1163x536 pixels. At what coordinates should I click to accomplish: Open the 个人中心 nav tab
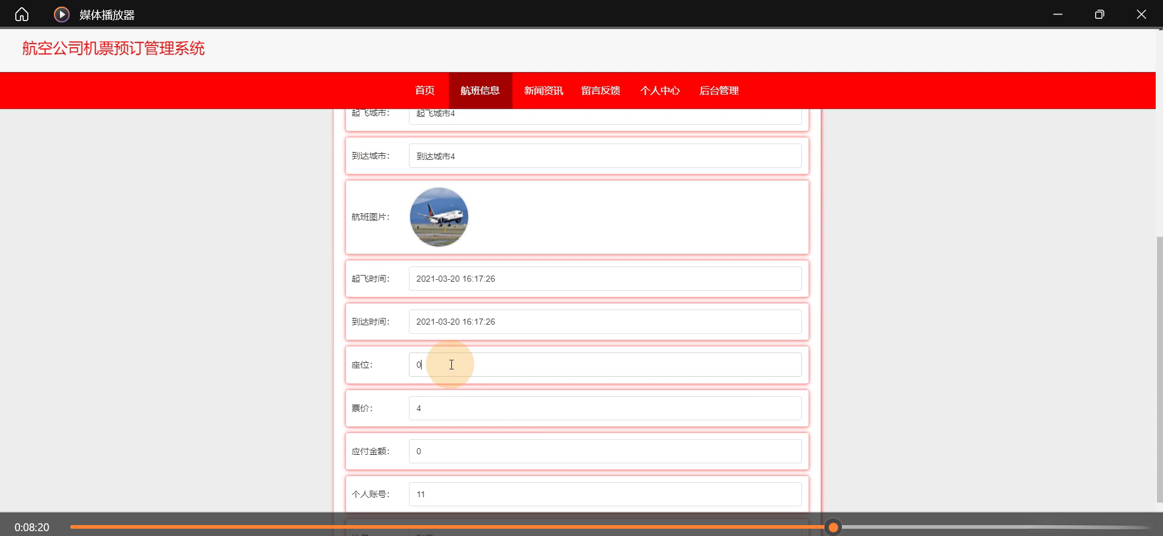click(x=660, y=90)
